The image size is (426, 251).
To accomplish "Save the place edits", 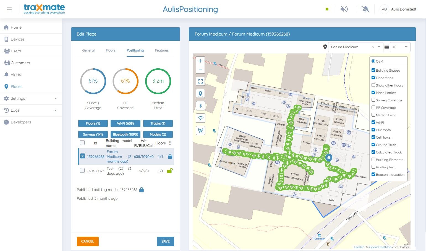I will pos(166,241).
